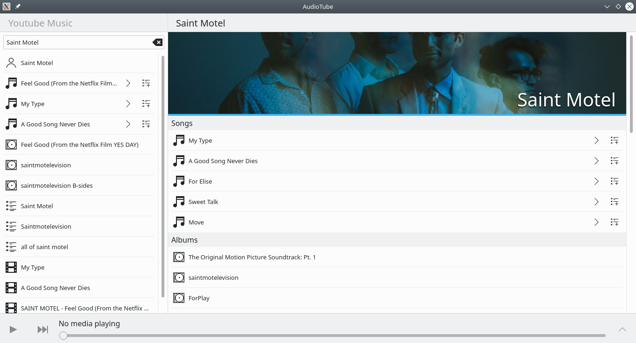Open Feel Good (From the Netflix Film YES DAY) album
Viewport: 636px width, 343px height.
pos(79,145)
